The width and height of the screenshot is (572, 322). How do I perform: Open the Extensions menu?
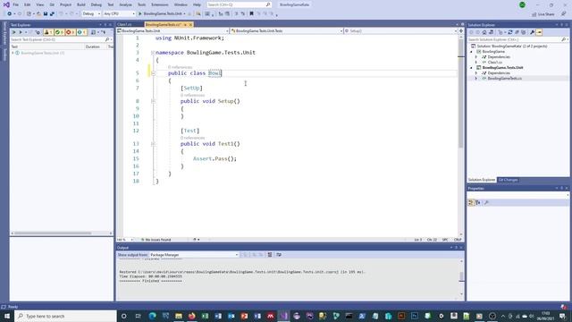pos(160,4)
